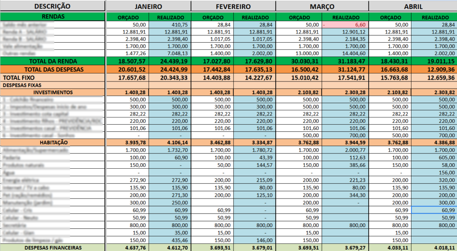The width and height of the screenshot is (457, 251).
Task: Click the Abril Habitação realizado value 4.386,88
Action: [433, 142]
